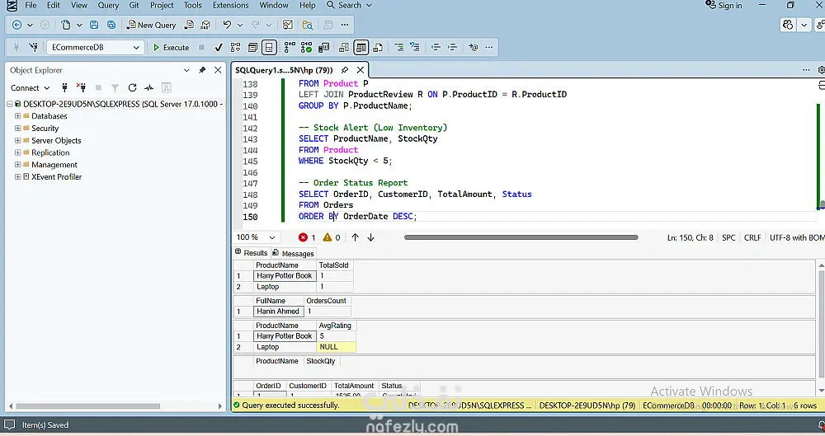This screenshot has height=436, width=825.
Task: Open the Query menu
Action: (108, 5)
